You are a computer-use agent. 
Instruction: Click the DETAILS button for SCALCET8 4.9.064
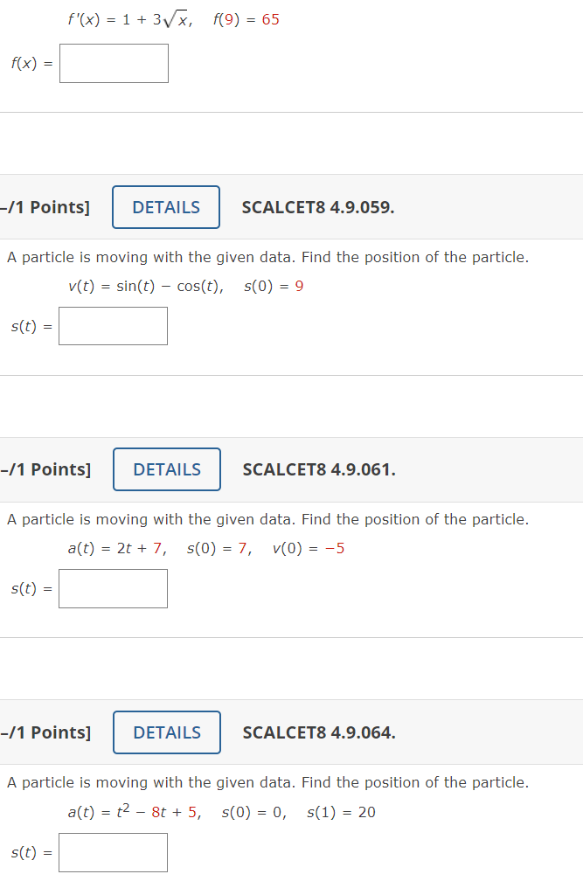point(166,732)
